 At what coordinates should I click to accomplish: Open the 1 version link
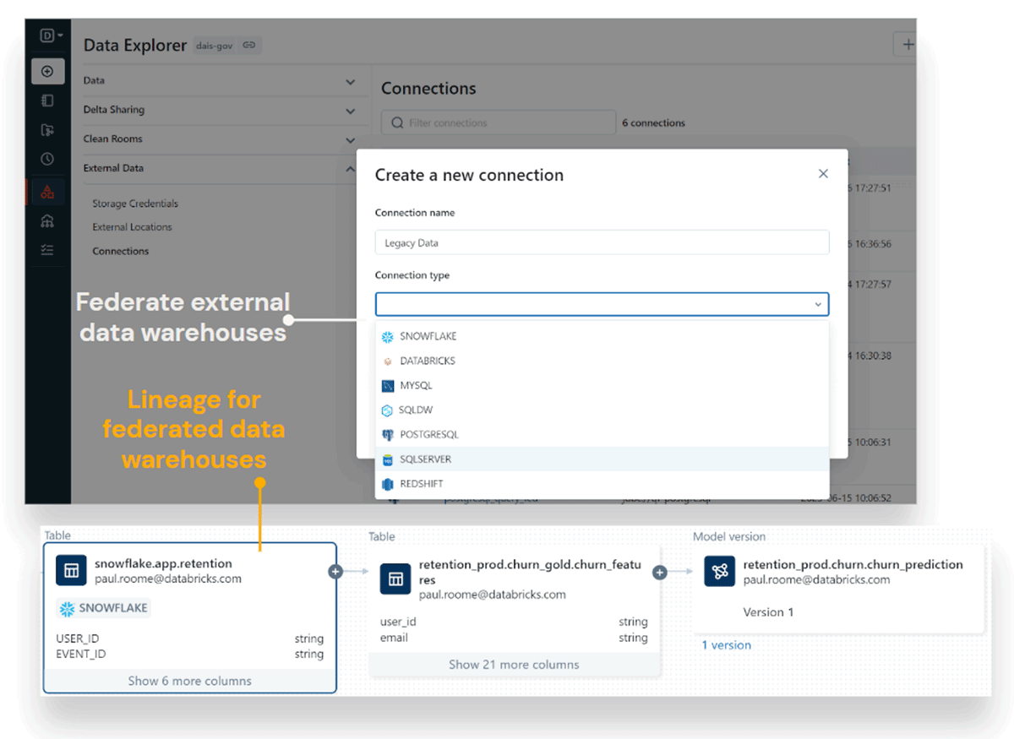click(x=726, y=645)
